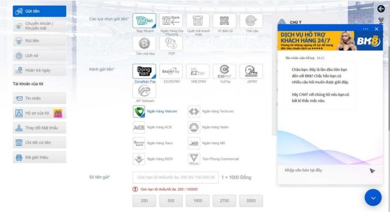This screenshot has width=390, height=212.
Task: Click the gift icon beside Hồ sơ của tôi
Action: [58, 113]
